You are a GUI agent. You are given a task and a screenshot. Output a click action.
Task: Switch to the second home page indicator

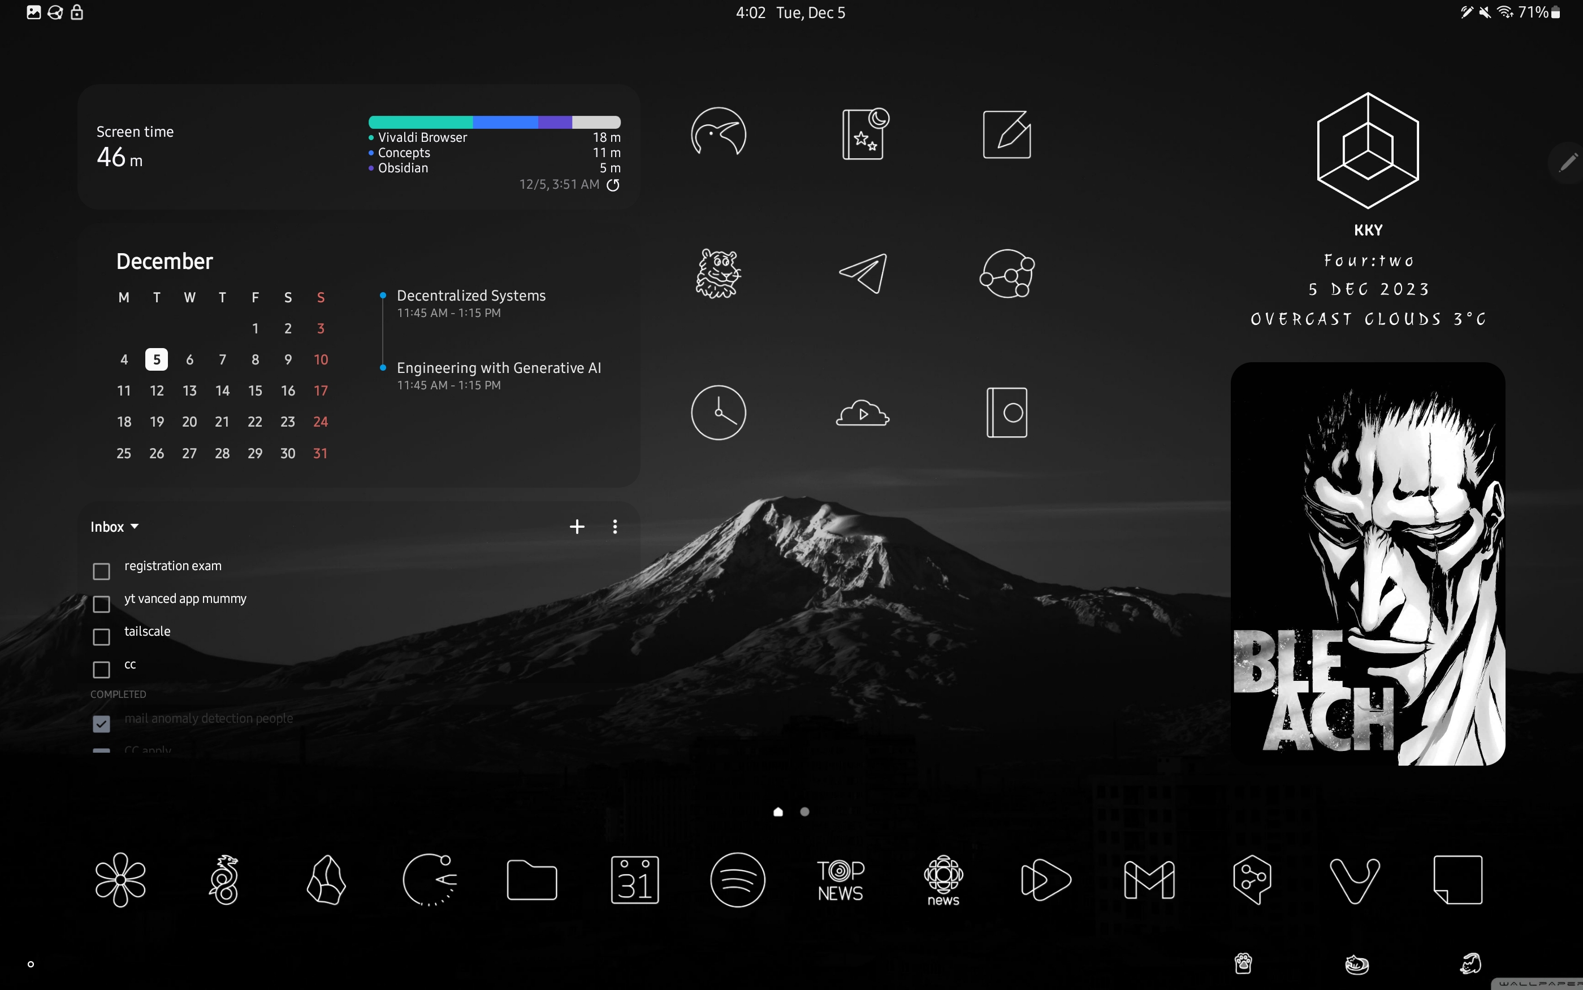805,812
